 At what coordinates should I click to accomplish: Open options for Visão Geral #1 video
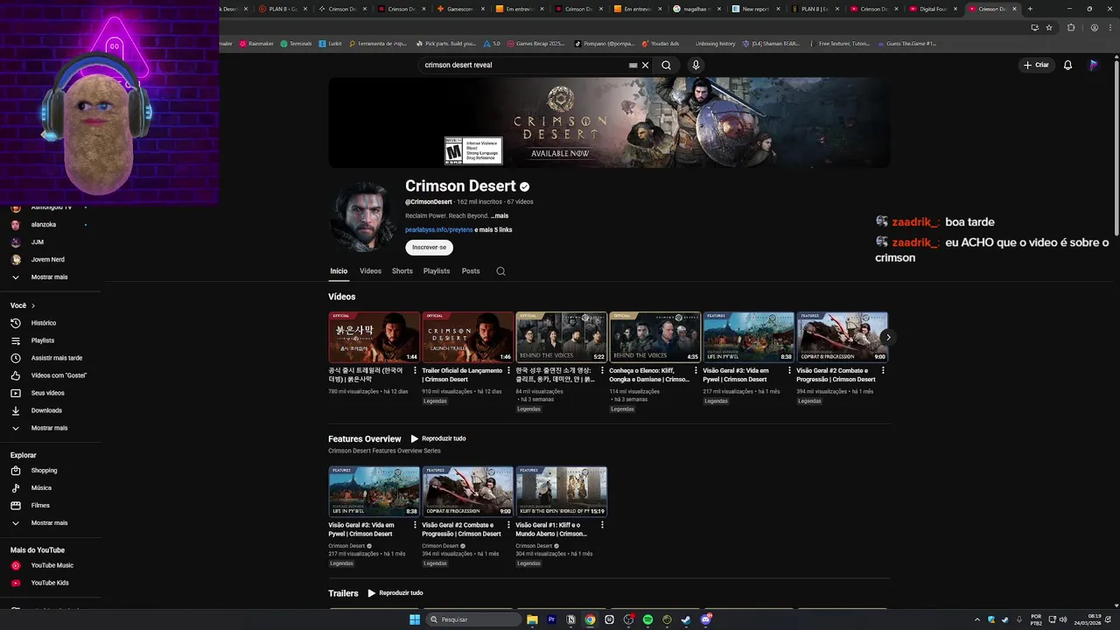tap(602, 525)
